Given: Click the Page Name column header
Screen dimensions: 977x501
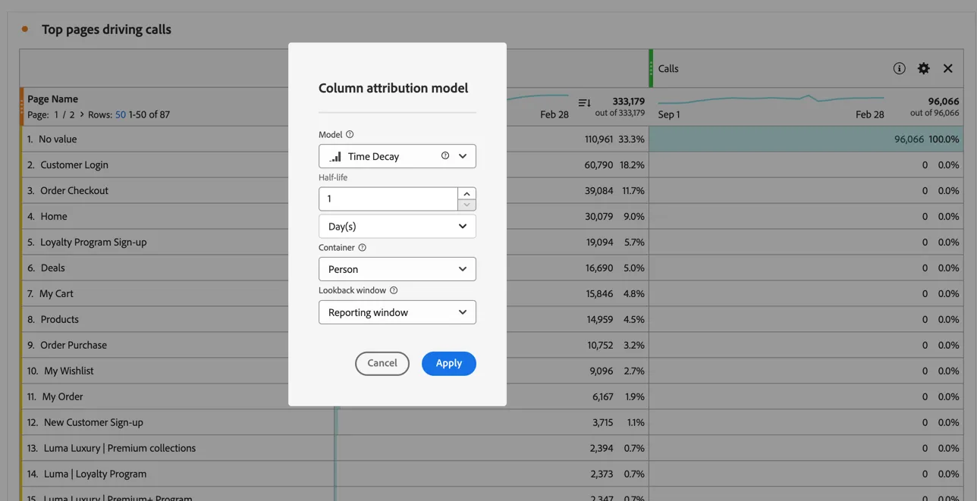Looking at the screenshot, I should [x=53, y=99].
